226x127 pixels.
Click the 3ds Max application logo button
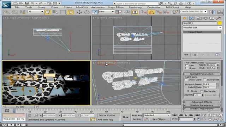(x=6, y=5)
